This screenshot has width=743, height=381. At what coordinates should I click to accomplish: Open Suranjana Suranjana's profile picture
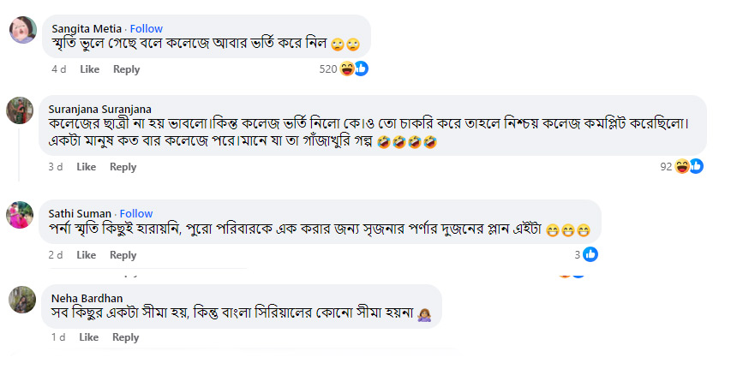[x=21, y=110]
